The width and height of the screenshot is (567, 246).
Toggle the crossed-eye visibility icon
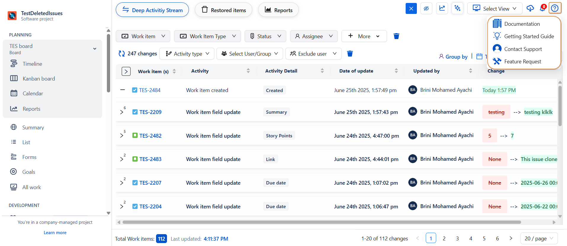click(426, 9)
